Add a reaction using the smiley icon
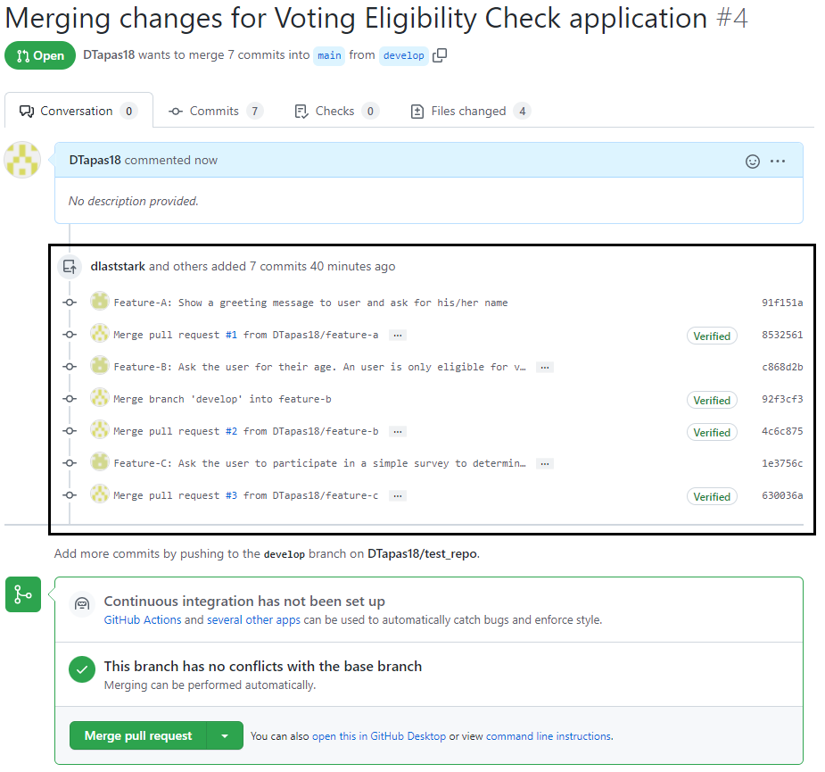825x772 pixels. (x=753, y=162)
